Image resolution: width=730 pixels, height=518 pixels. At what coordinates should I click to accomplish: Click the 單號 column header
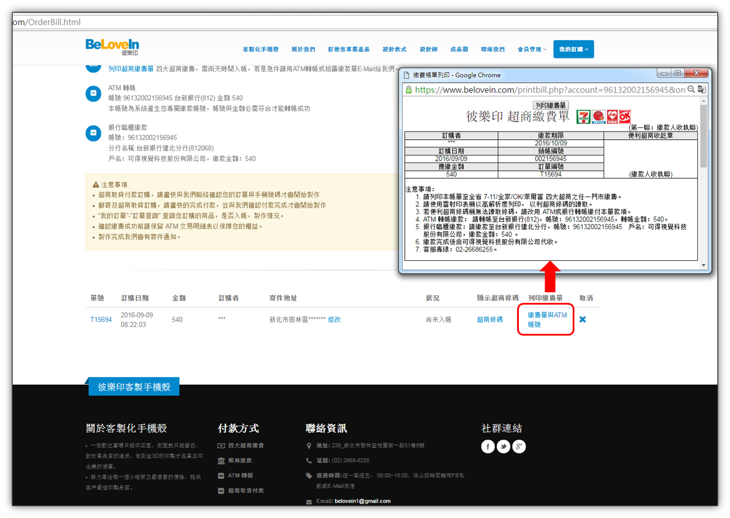click(97, 298)
